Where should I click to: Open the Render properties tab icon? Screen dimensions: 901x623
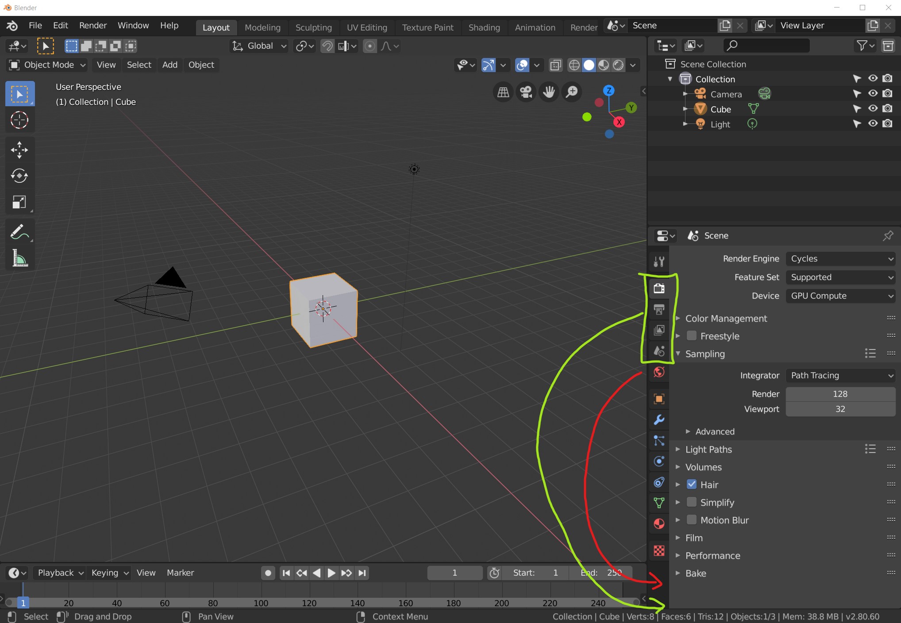659,288
